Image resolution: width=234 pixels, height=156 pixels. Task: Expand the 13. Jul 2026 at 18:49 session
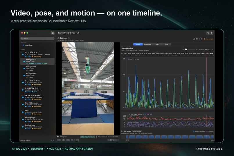[x=21, y=81]
